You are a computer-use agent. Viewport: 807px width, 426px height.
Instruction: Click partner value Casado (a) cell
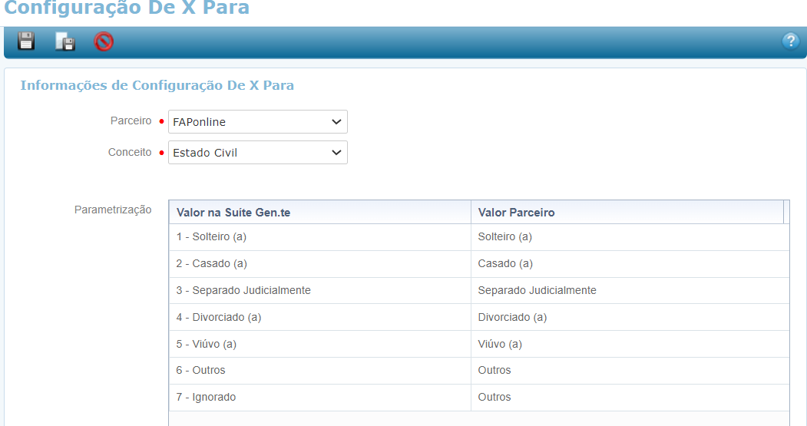coord(630,264)
